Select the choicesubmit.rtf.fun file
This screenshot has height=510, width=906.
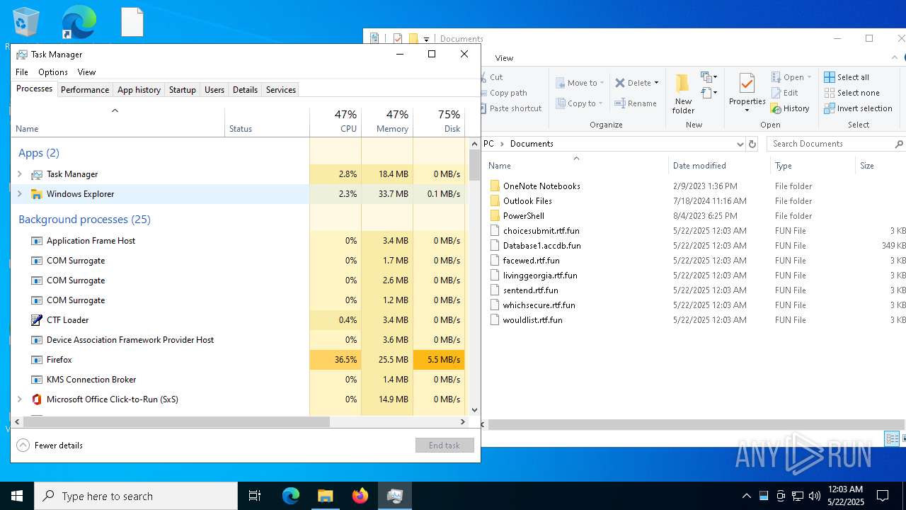point(541,231)
